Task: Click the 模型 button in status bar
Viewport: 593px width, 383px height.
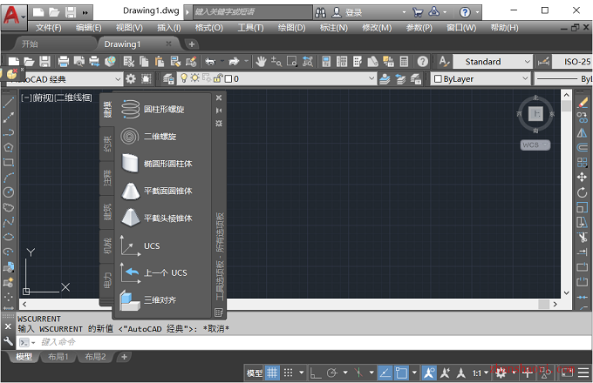Action: point(255,373)
